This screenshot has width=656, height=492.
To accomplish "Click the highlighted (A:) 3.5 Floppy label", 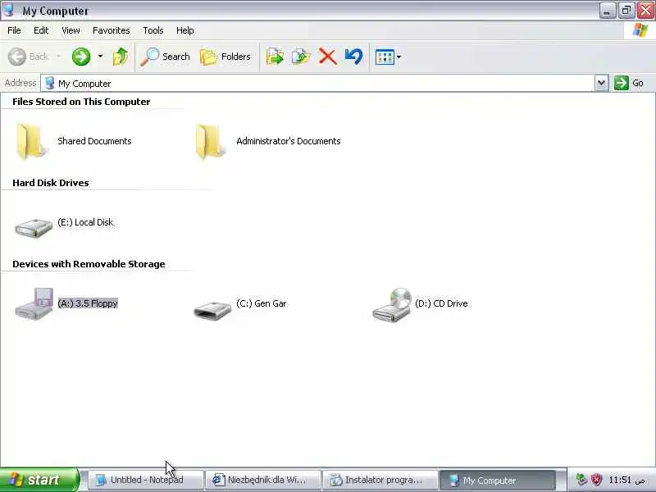I will (x=88, y=303).
